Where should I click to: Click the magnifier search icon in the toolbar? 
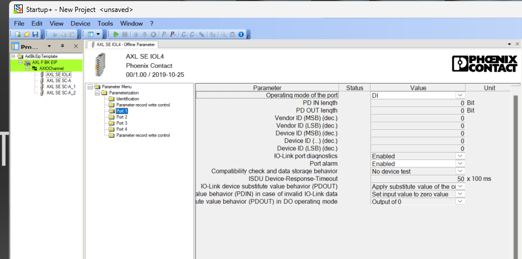coord(223,34)
